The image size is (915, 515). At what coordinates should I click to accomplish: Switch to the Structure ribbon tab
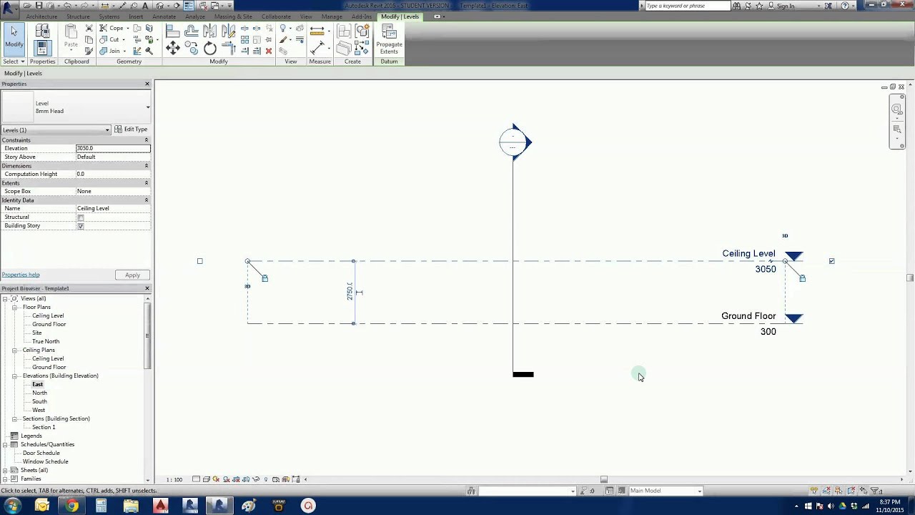pos(78,16)
